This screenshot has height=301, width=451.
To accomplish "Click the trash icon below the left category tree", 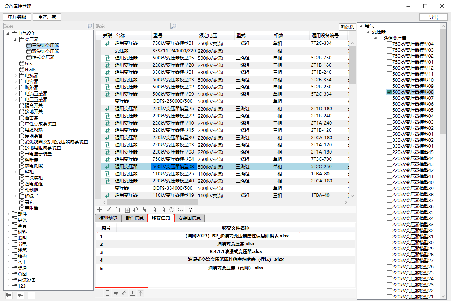I will pyautogui.click(x=32, y=295).
